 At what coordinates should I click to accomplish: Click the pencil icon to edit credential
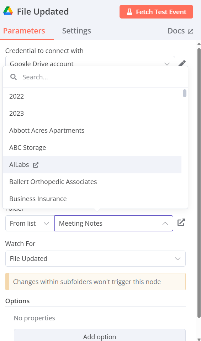(182, 63)
